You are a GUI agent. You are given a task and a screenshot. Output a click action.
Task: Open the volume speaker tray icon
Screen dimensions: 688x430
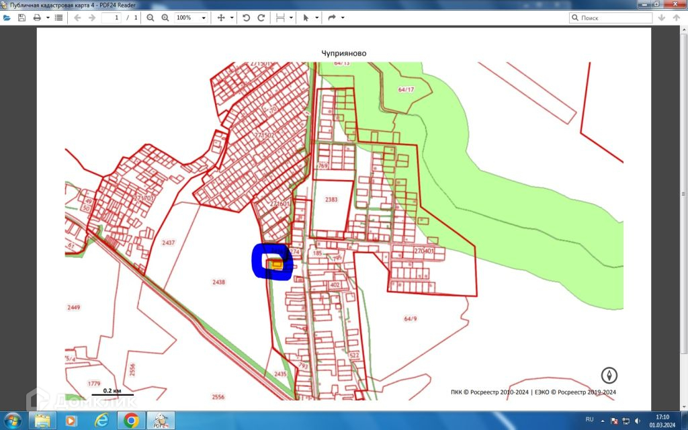638,421
